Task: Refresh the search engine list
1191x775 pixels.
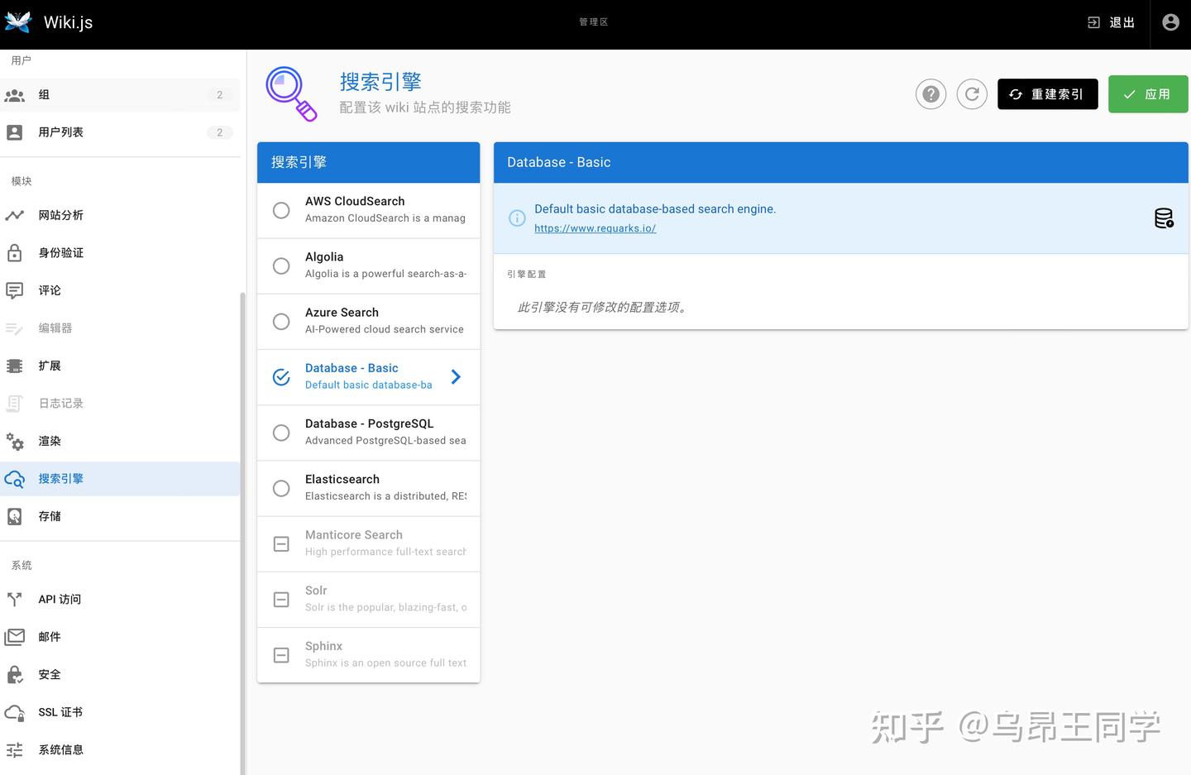Action: pos(972,94)
